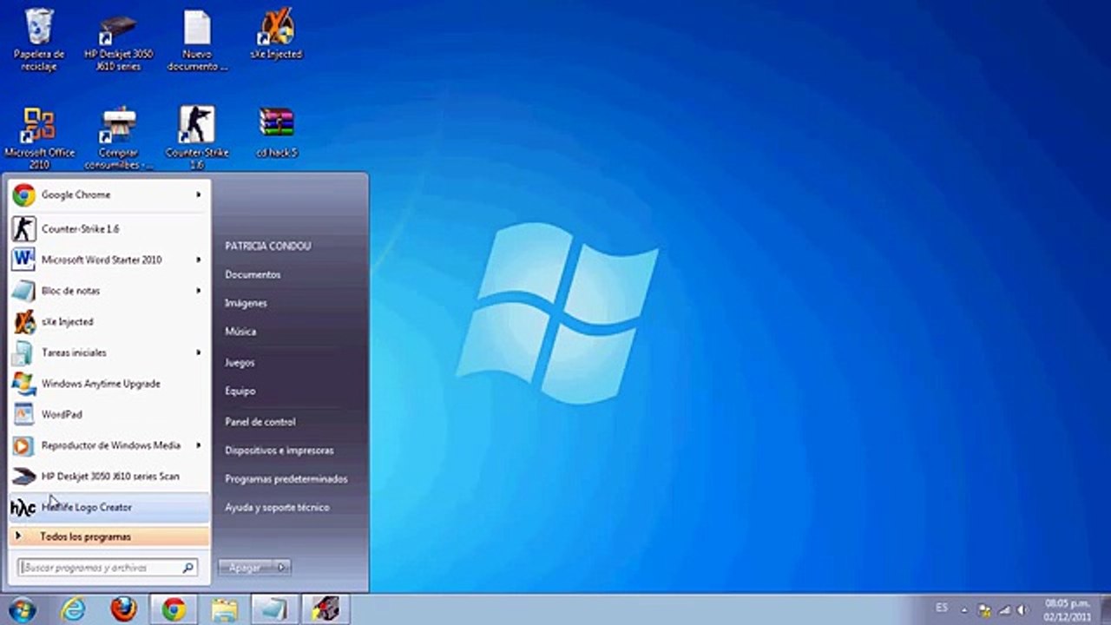1111x625 pixels.
Task: Open the PATRICIA CONDOU user folder link
Action: click(267, 247)
